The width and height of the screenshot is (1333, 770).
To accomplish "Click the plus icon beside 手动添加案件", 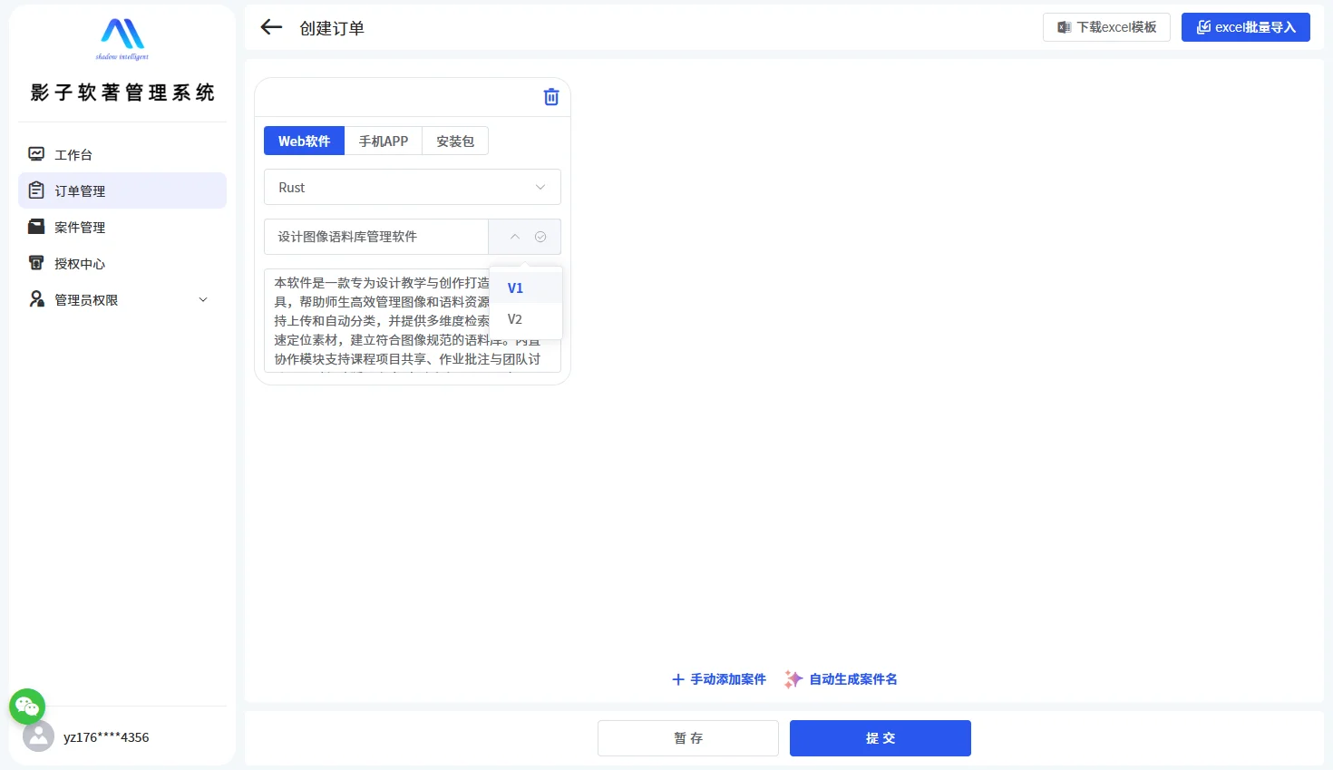I will click(x=677, y=678).
